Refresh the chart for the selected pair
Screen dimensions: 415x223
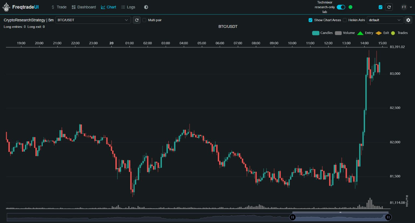click(137, 20)
